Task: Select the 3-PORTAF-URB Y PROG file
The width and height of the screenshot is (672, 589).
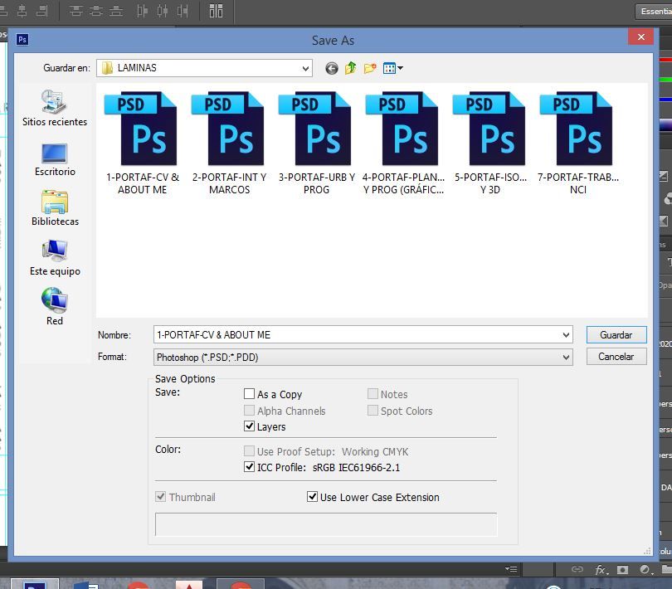Action: pos(316,144)
